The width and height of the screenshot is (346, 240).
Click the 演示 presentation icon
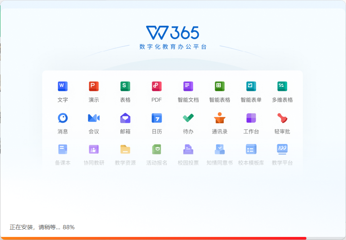pyautogui.click(x=94, y=86)
